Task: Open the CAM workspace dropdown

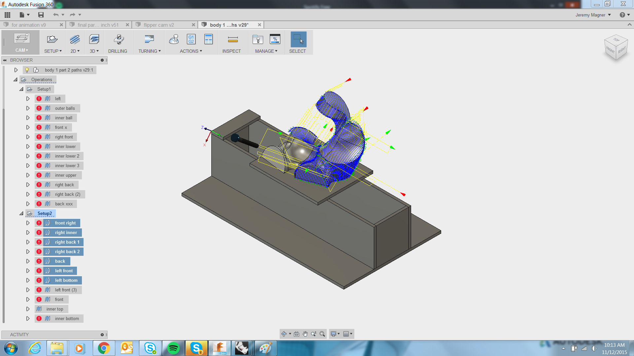Action: pyautogui.click(x=22, y=50)
